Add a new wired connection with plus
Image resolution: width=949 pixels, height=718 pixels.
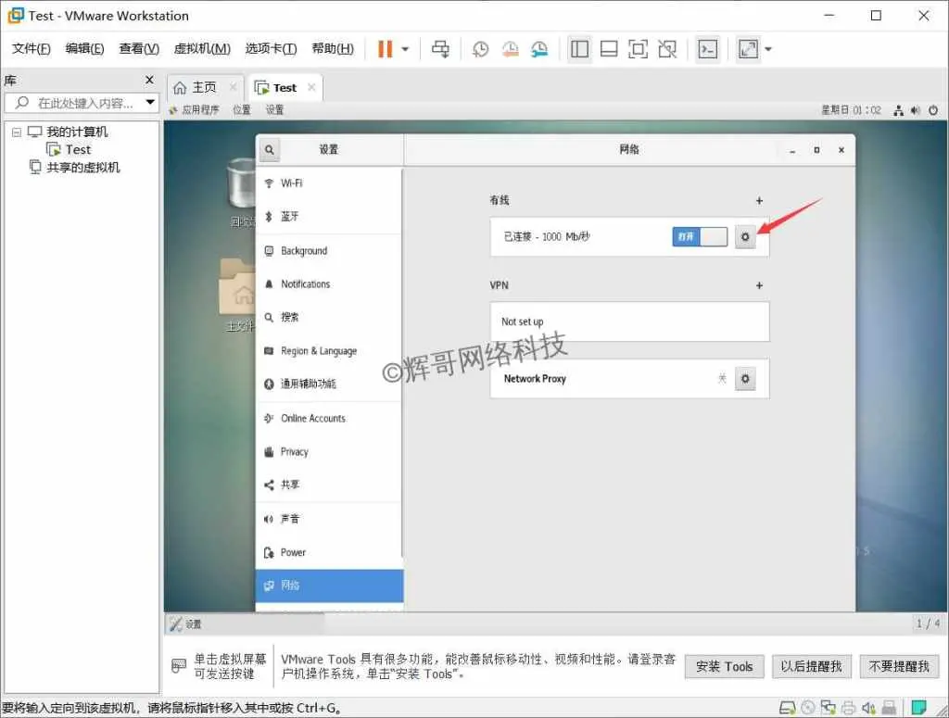tap(759, 200)
